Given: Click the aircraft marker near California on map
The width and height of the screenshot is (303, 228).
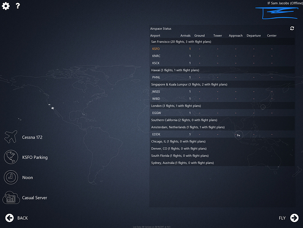Looking at the screenshot, I should [53, 108].
